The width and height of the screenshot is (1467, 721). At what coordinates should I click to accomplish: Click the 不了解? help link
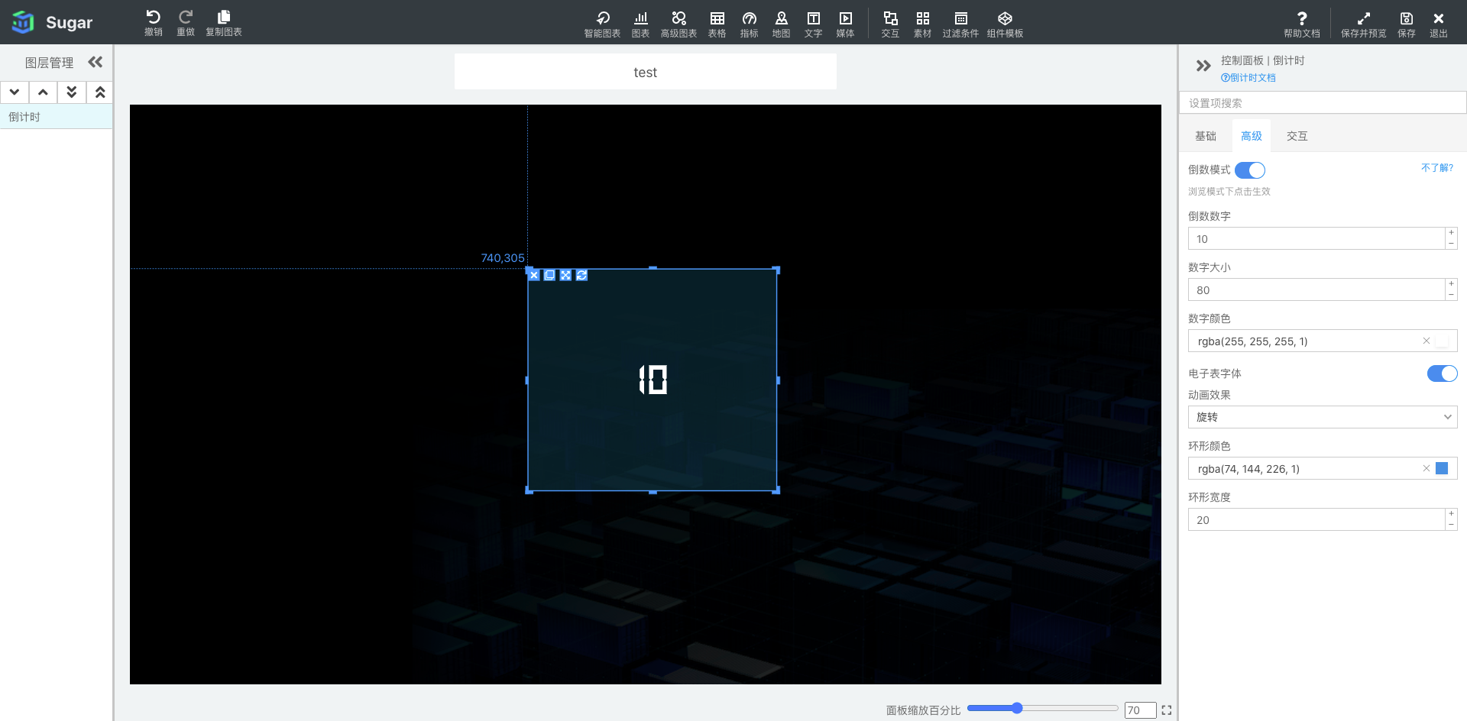tap(1437, 168)
